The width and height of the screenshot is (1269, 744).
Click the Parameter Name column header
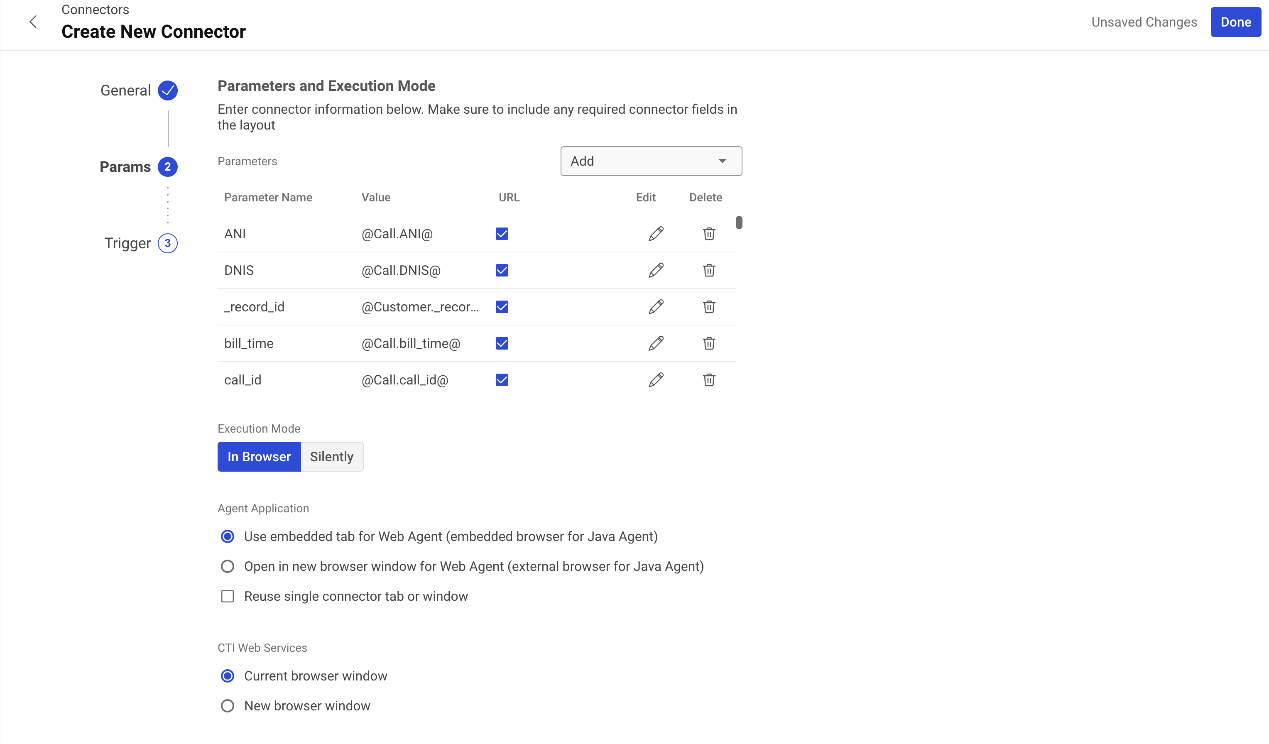pyautogui.click(x=268, y=197)
